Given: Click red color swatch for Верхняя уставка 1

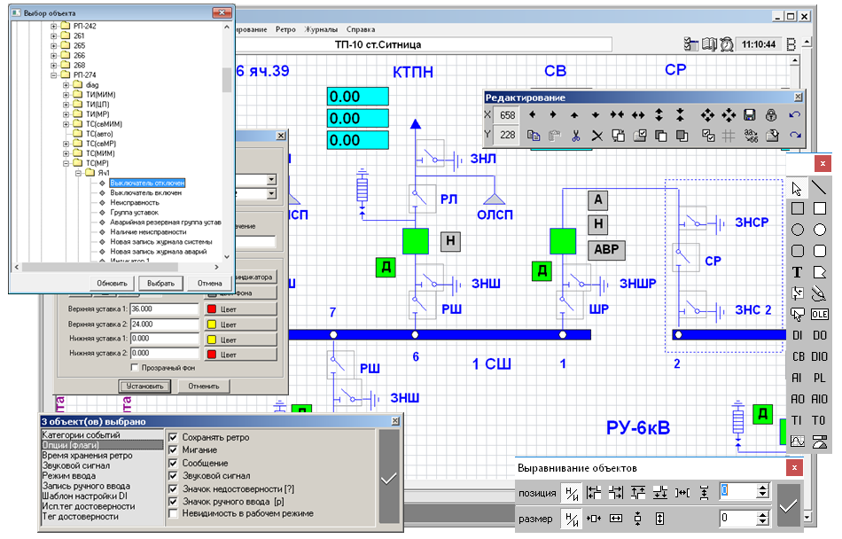Looking at the screenshot, I should 212,309.
